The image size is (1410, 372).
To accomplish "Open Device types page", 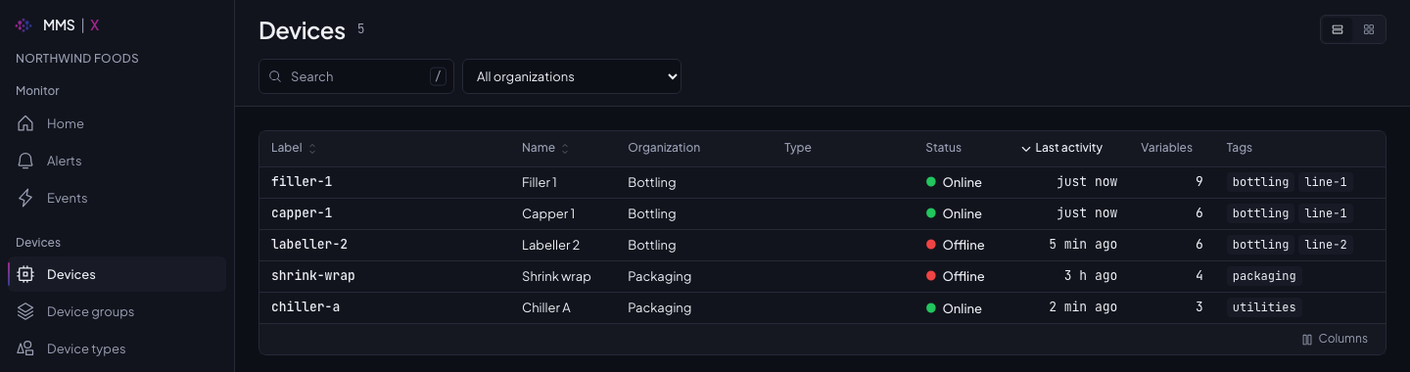I will (x=117, y=349).
